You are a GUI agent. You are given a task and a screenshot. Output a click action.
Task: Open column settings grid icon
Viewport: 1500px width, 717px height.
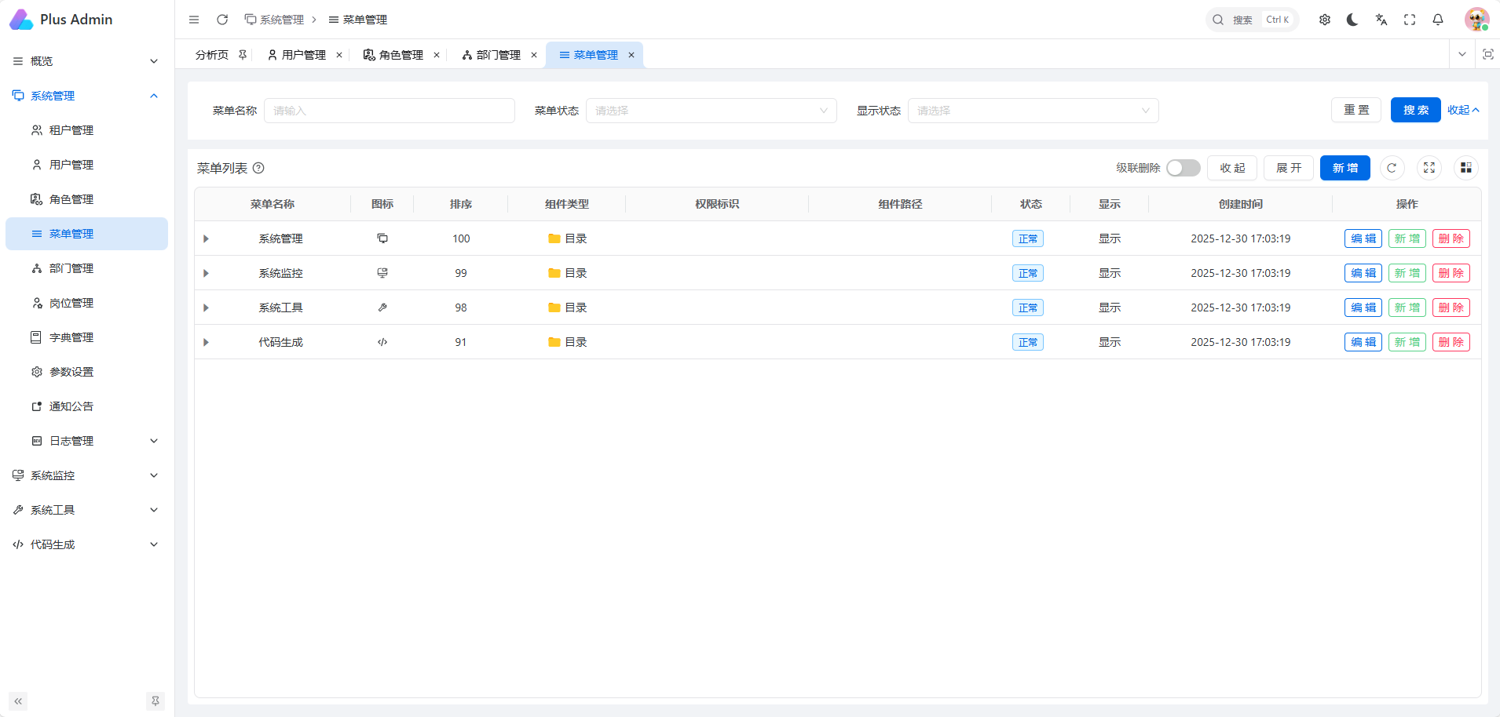1465,168
